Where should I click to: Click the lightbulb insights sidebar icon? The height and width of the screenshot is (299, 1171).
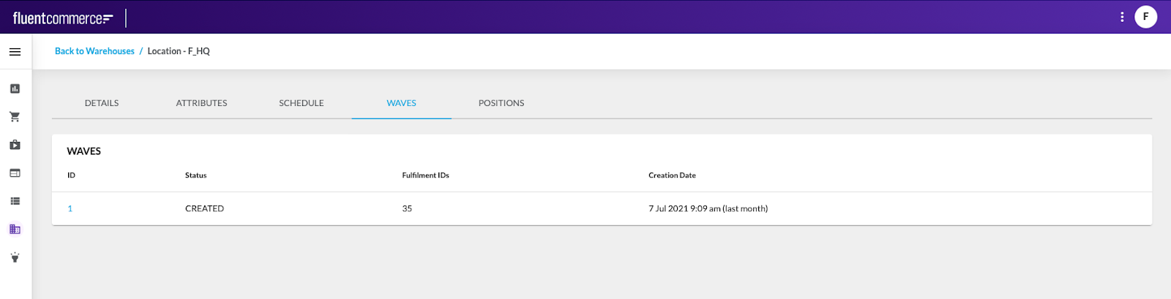point(15,257)
